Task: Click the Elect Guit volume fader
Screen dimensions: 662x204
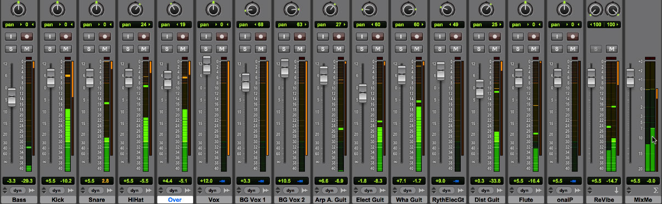Action: pyautogui.click(x=362, y=93)
